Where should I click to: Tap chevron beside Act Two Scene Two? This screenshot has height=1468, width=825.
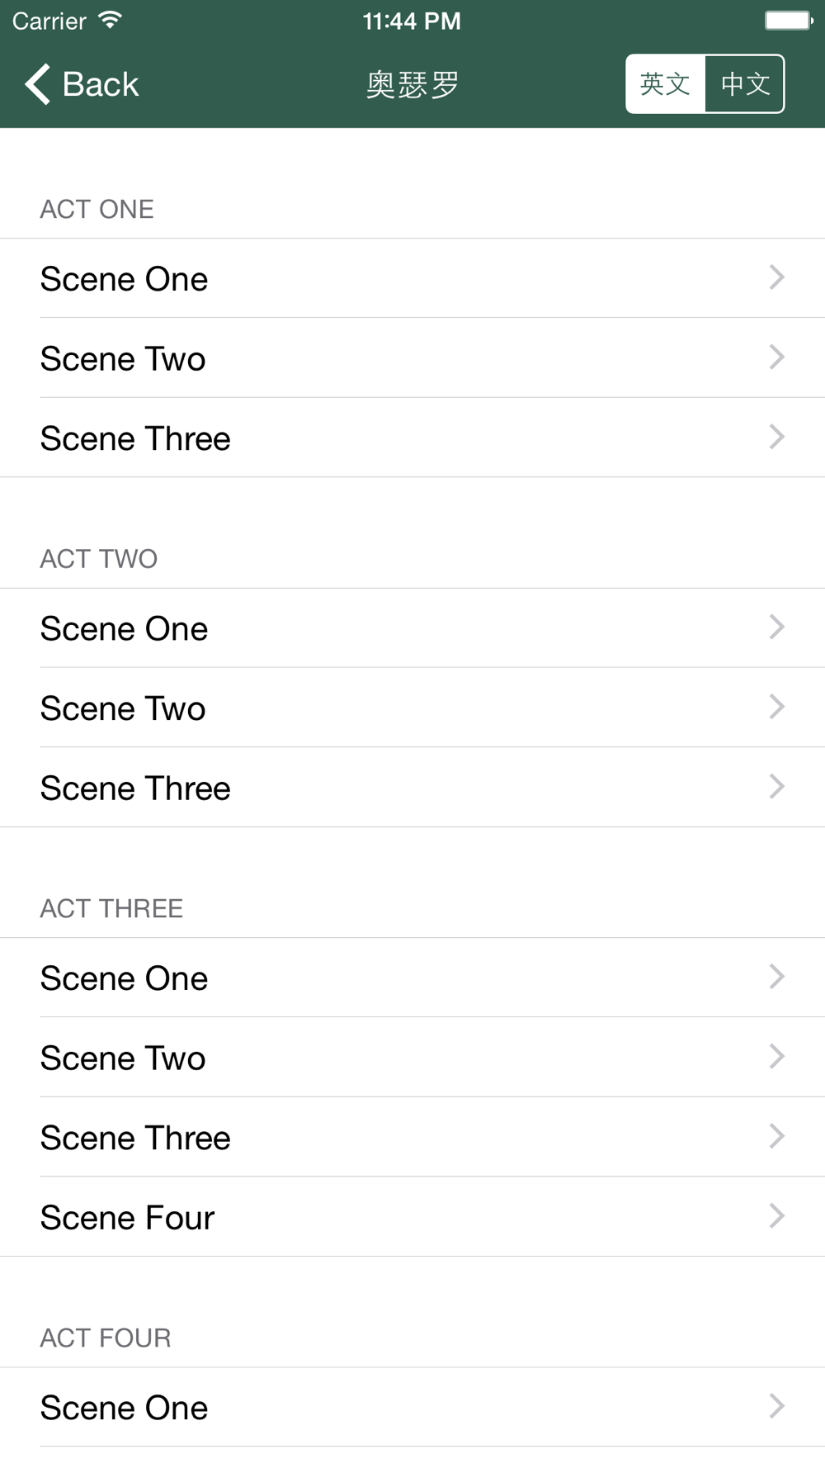point(776,707)
